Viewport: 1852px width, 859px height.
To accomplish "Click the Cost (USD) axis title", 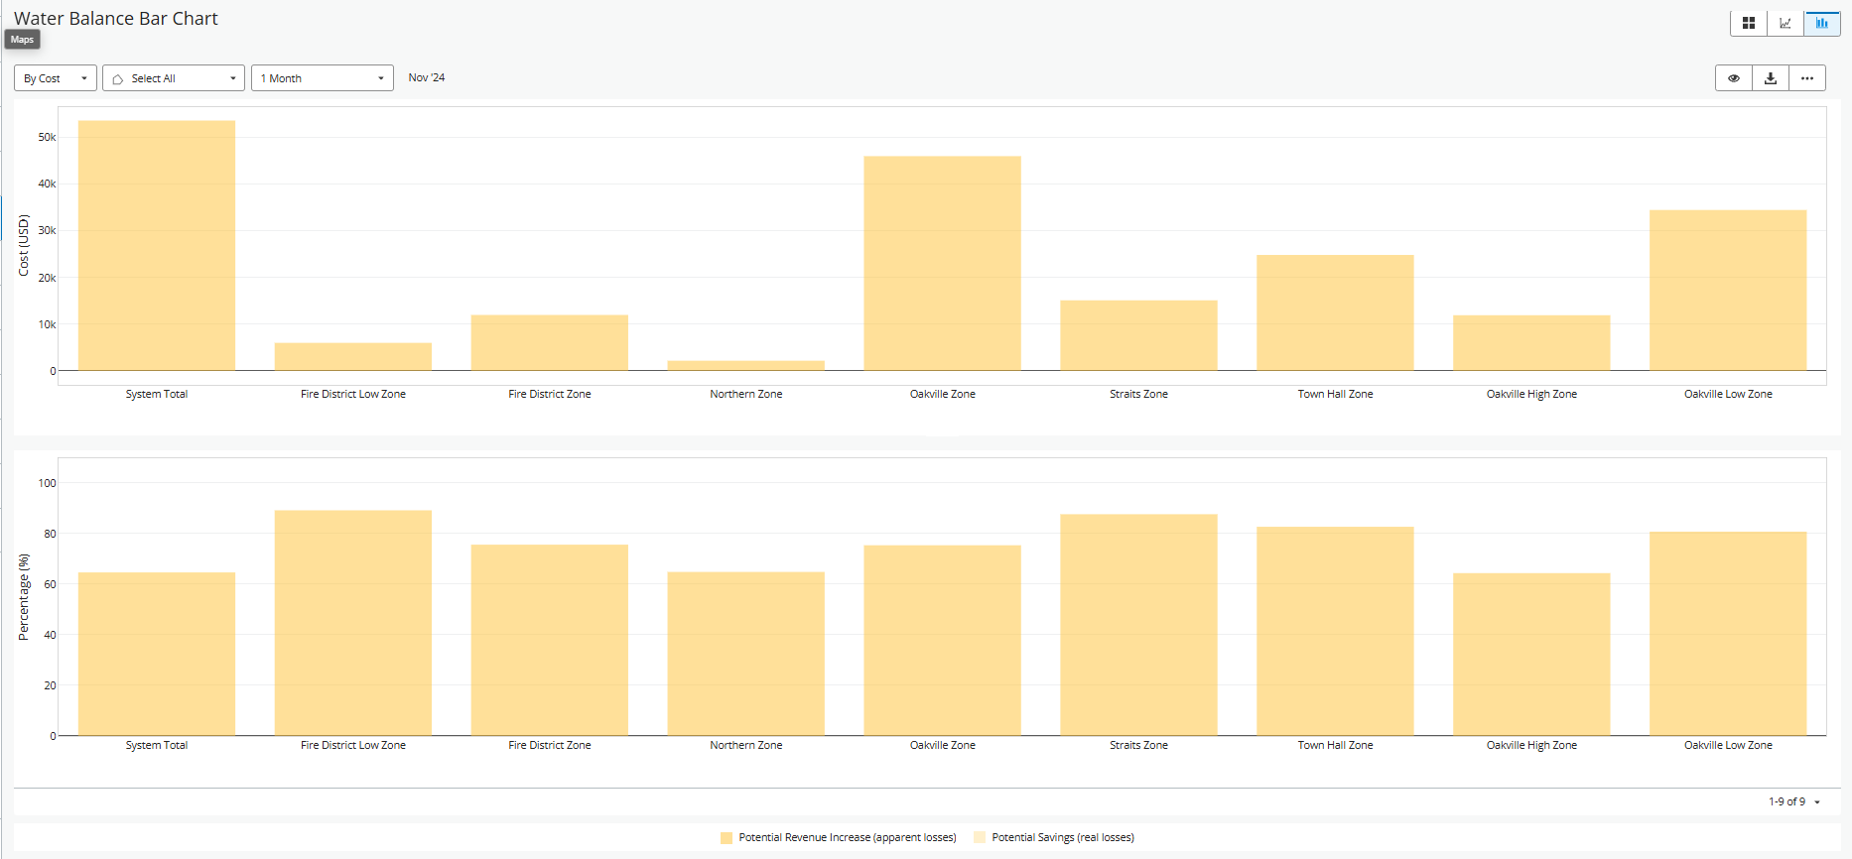I will coord(24,245).
